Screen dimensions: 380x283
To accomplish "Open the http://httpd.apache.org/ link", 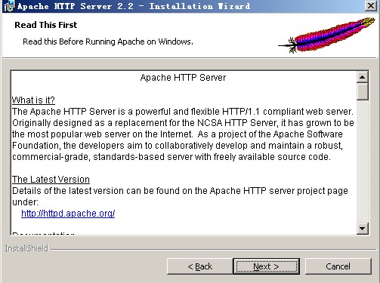I will coord(68,214).
